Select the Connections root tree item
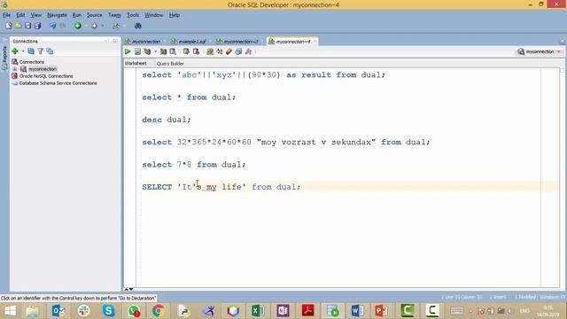Screen dimensions: 567x319 [x=32, y=62]
